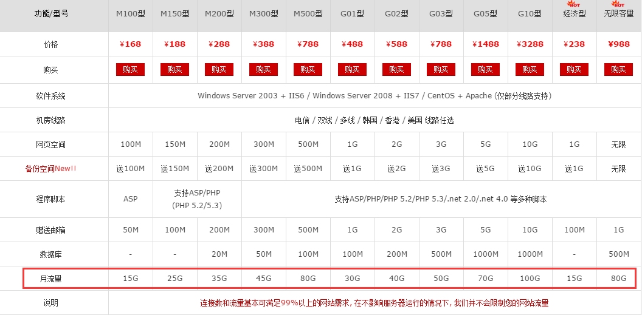Buy the G01型 hosting plan
The height and width of the screenshot is (315, 642).
click(x=352, y=69)
